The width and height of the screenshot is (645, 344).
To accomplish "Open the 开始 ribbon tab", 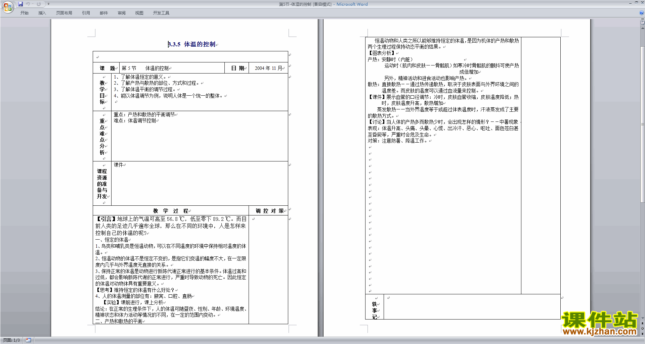I will (24, 13).
